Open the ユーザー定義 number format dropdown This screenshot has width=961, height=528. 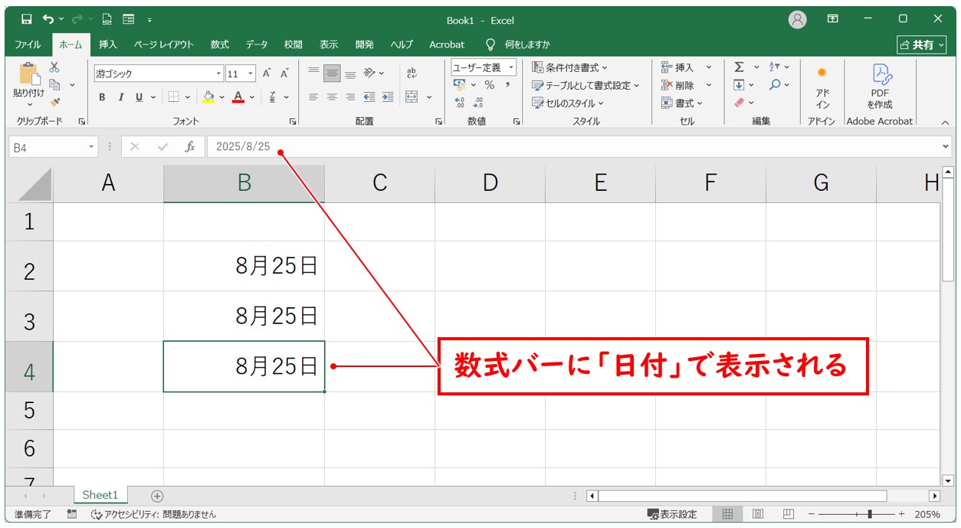511,67
